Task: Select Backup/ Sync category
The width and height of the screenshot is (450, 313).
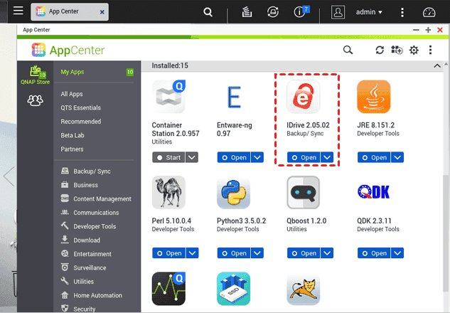Action: click(86, 171)
